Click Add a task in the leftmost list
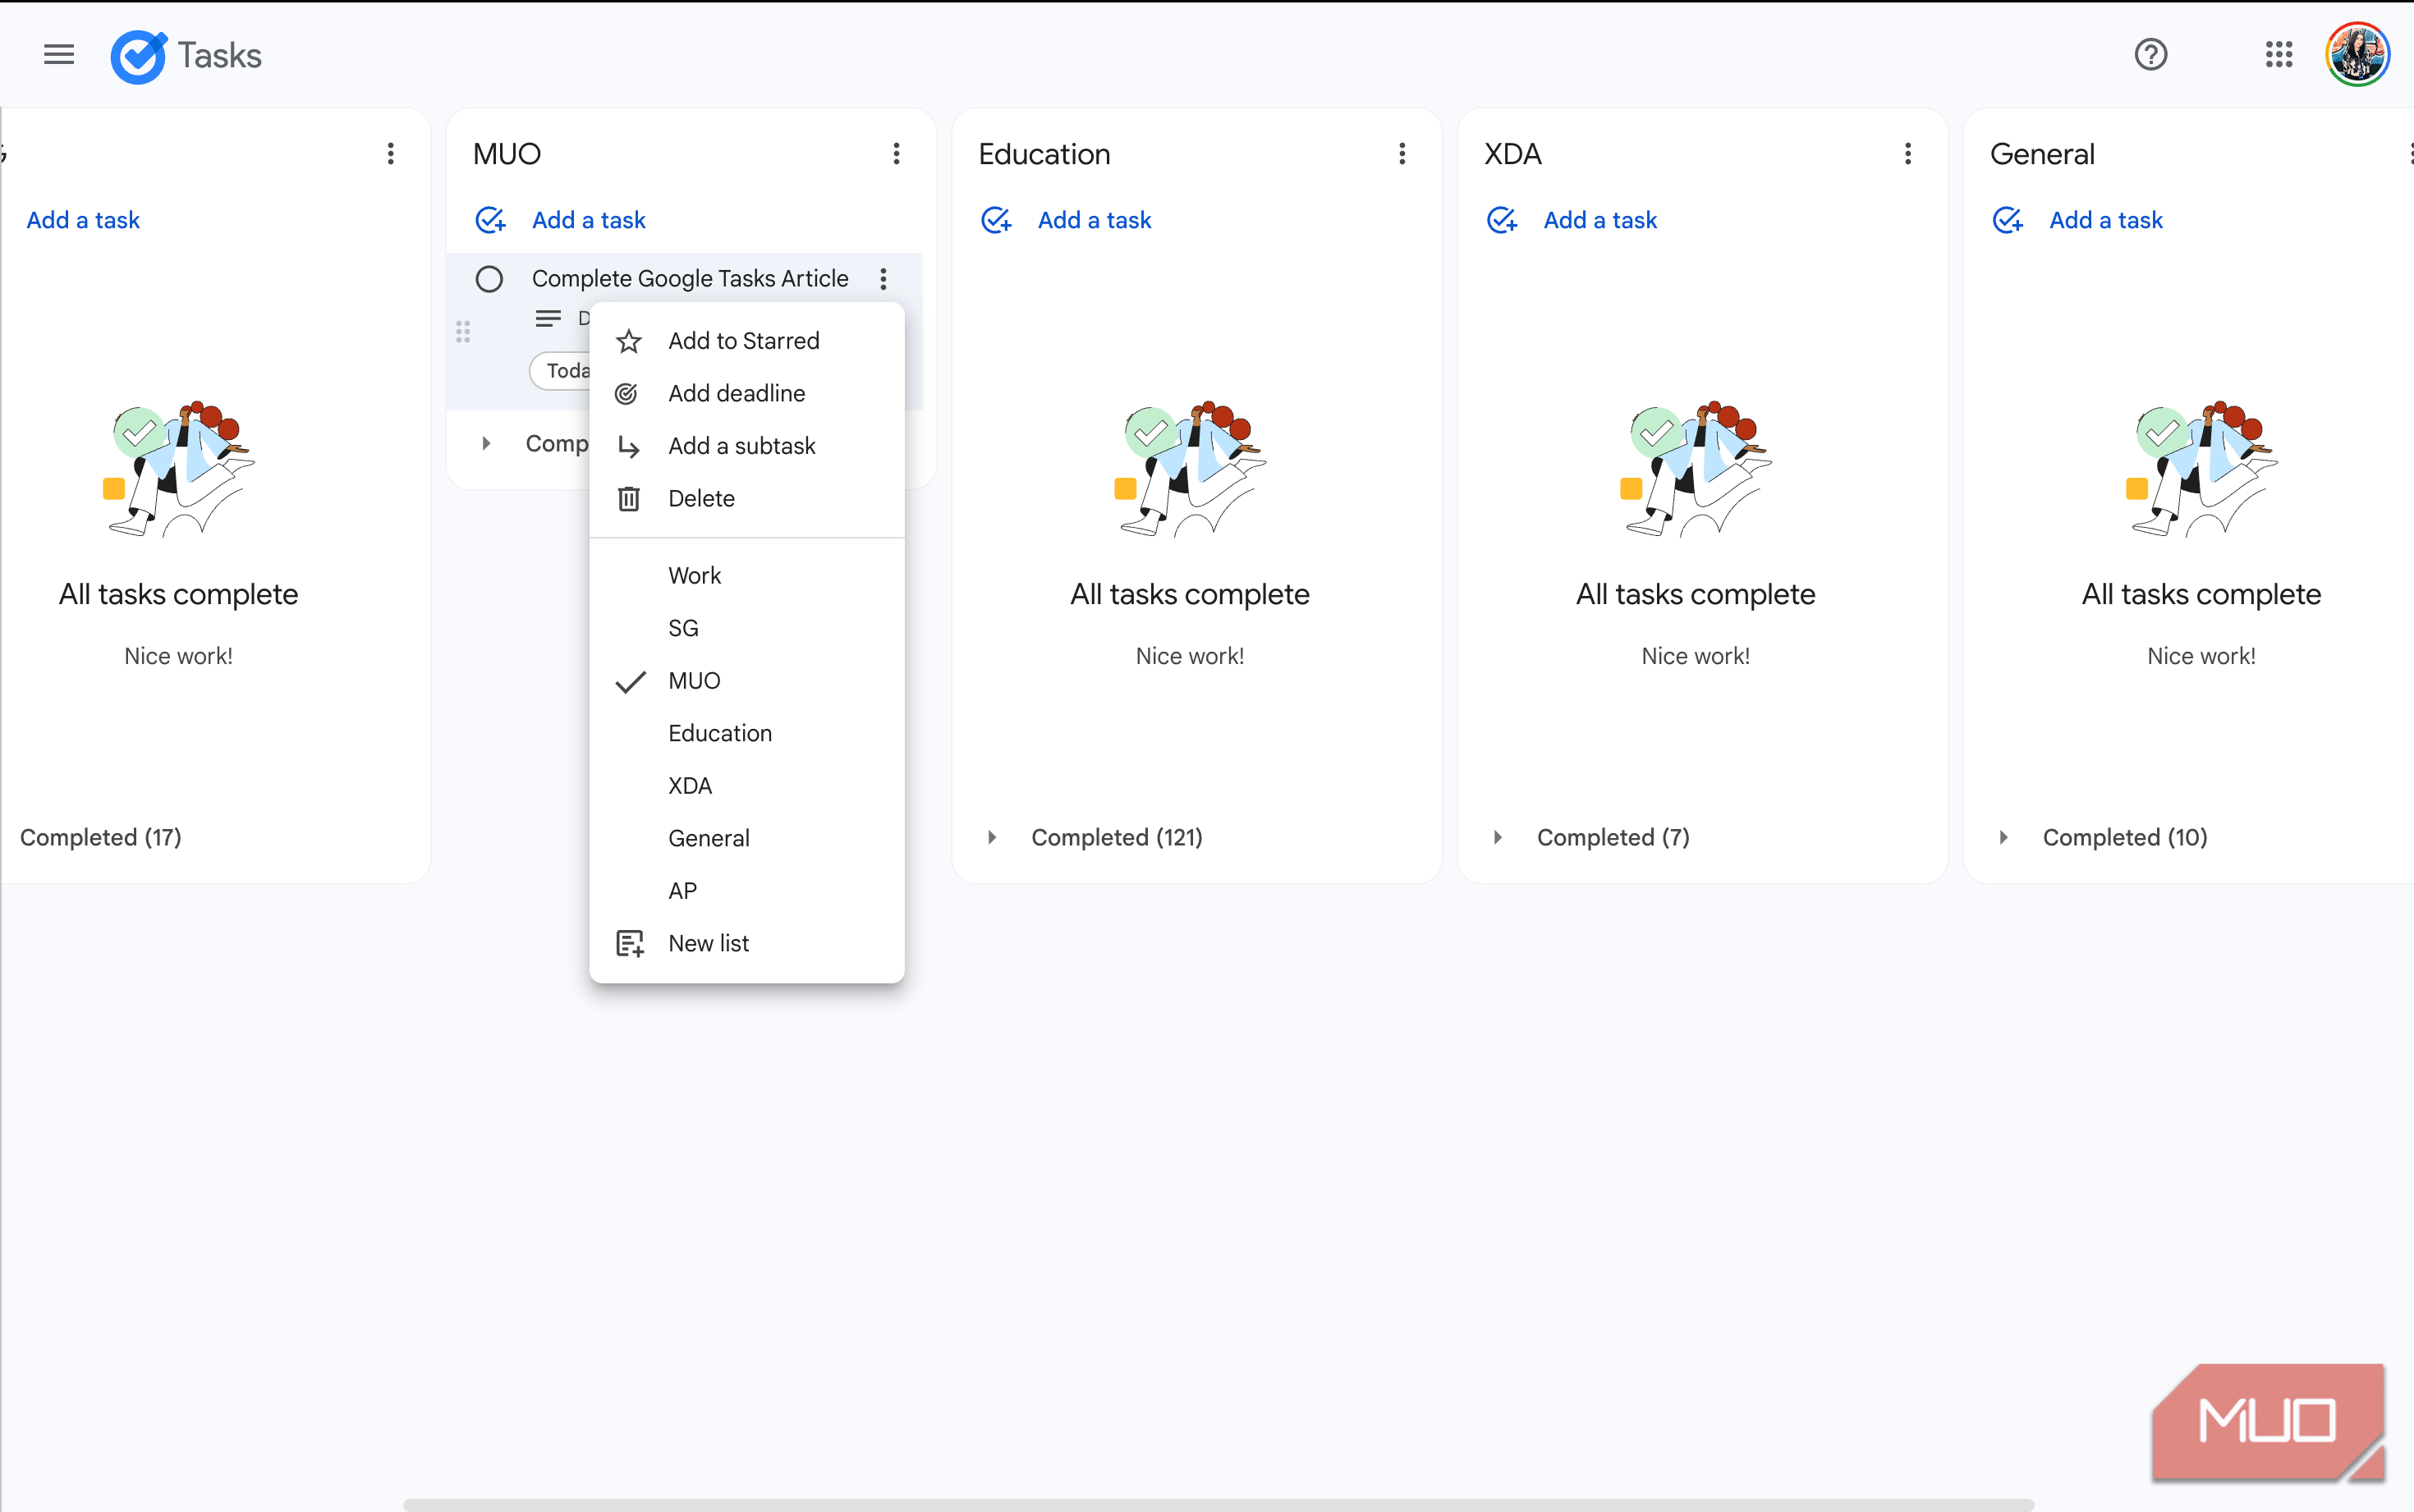 point(83,220)
